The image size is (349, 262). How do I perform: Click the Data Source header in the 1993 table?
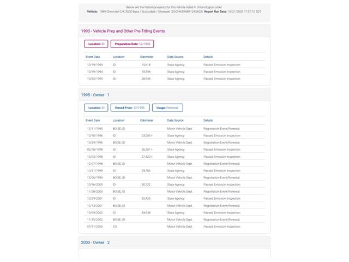(176, 57)
